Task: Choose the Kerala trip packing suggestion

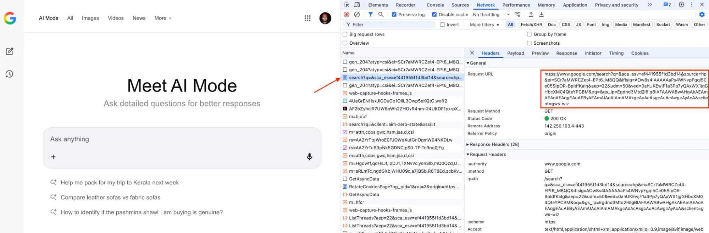Action: (120, 183)
